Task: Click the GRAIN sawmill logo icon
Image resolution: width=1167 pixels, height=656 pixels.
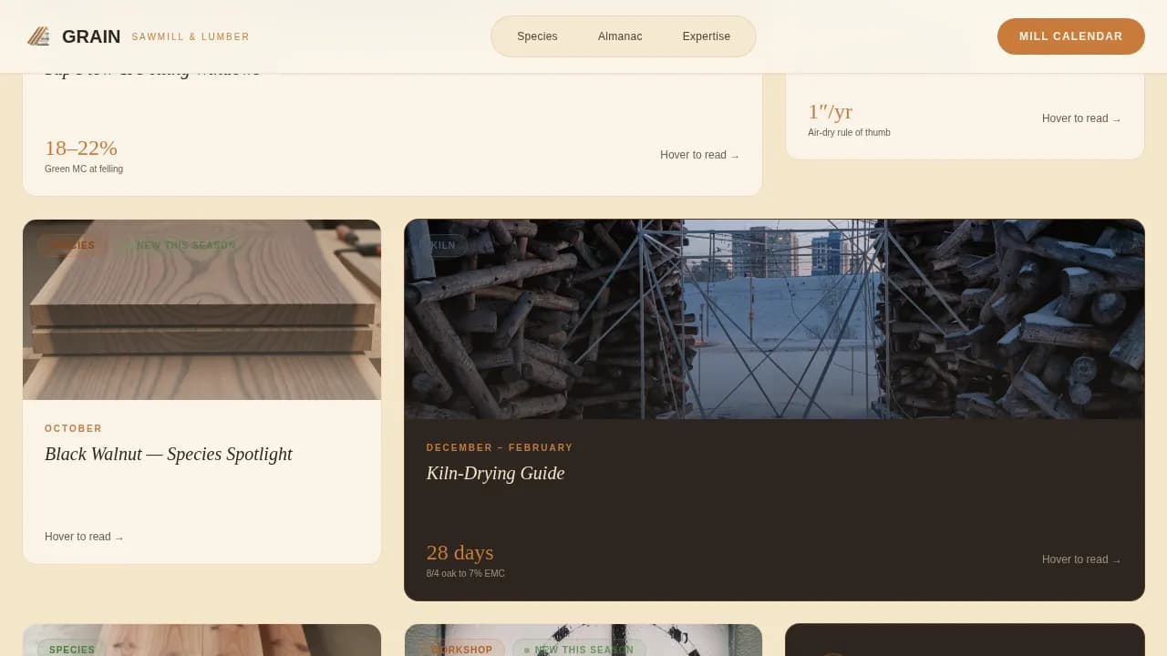Action: click(38, 36)
